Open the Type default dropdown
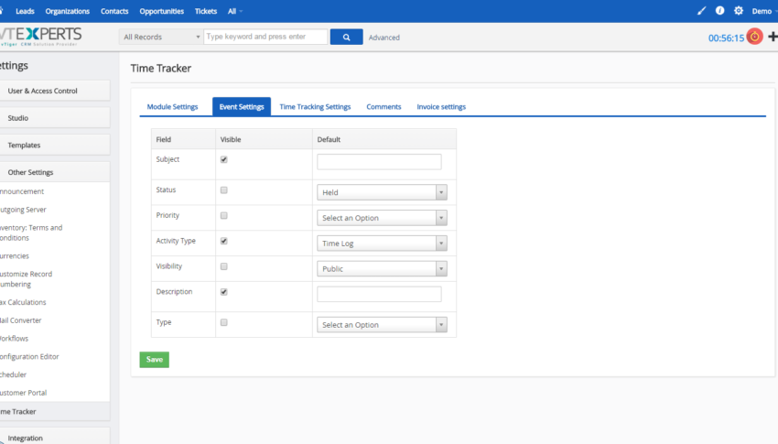Image resolution: width=778 pixels, height=444 pixels. (382, 325)
